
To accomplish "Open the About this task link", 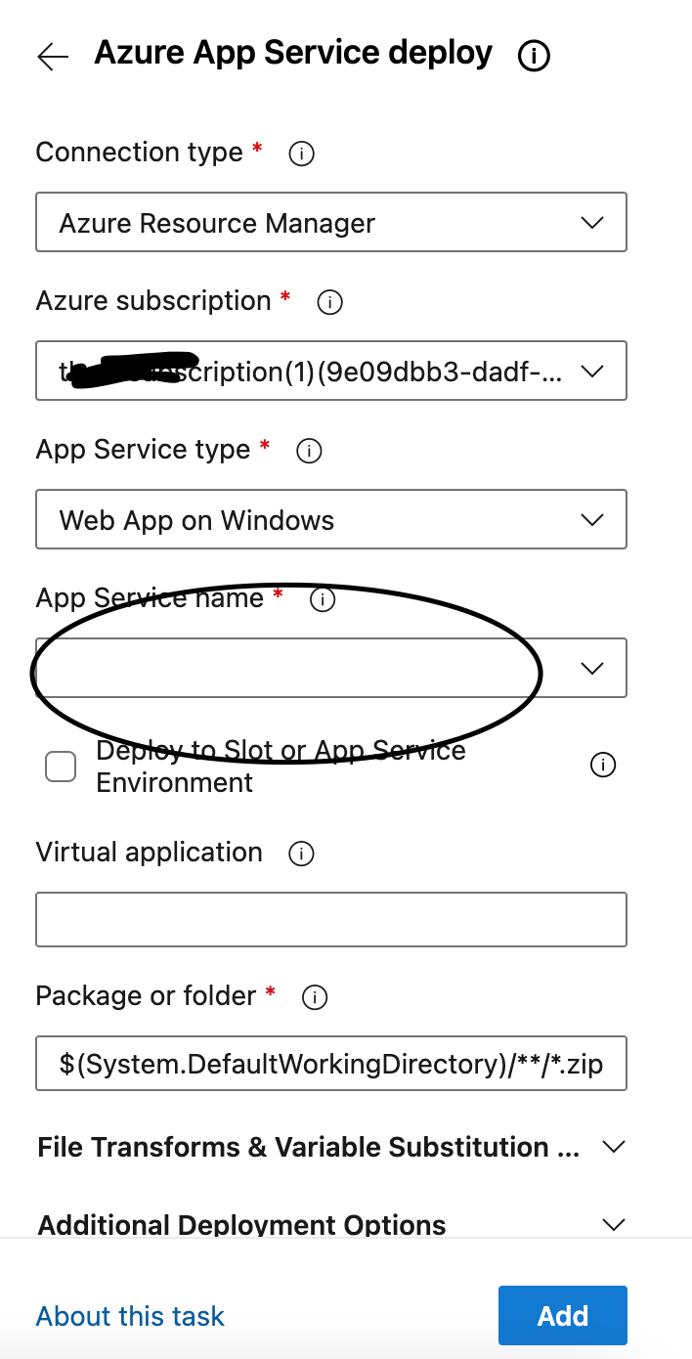I will coord(130,1316).
